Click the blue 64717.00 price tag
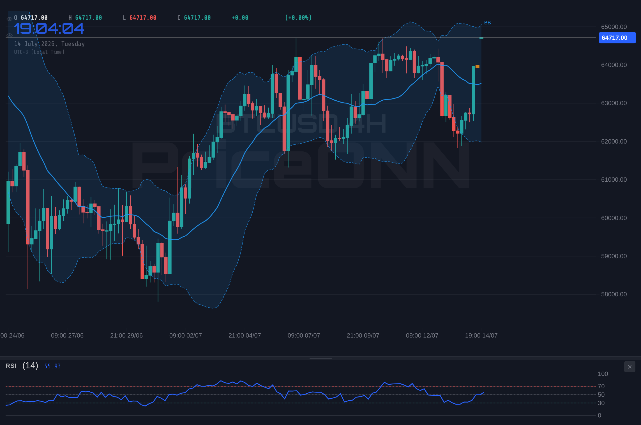Screen dimensions: 641x425 617,38
